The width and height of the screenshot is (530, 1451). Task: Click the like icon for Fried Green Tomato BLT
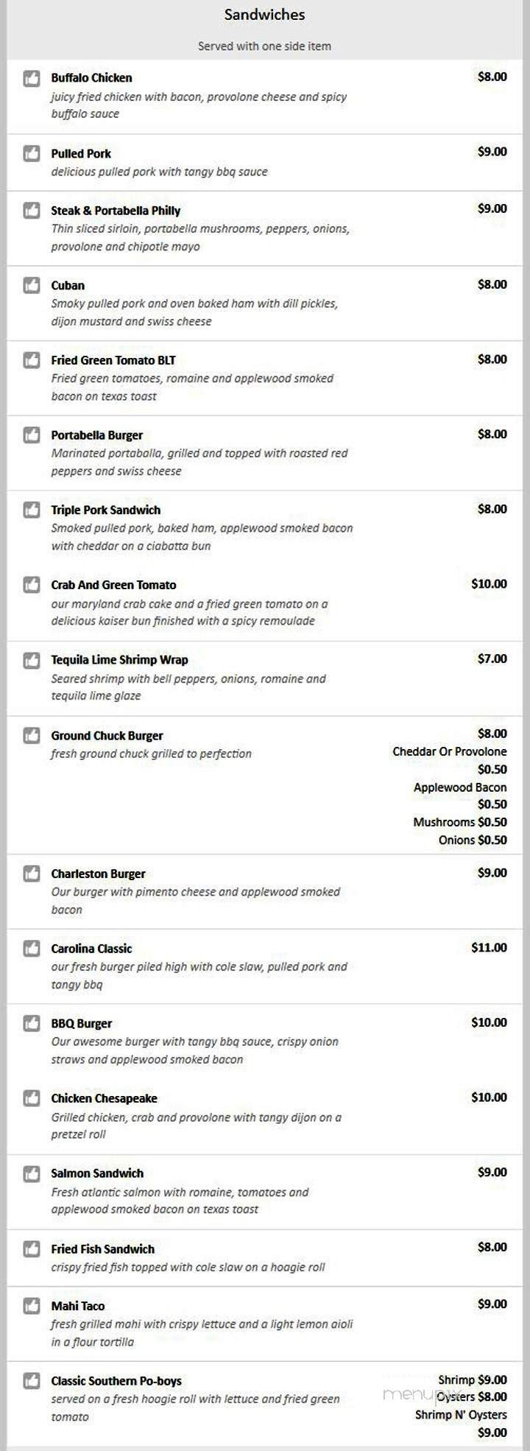(31, 359)
